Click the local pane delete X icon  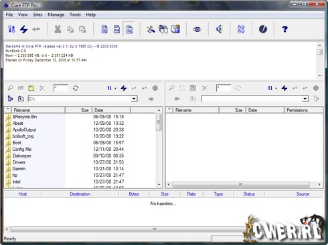pos(42,88)
